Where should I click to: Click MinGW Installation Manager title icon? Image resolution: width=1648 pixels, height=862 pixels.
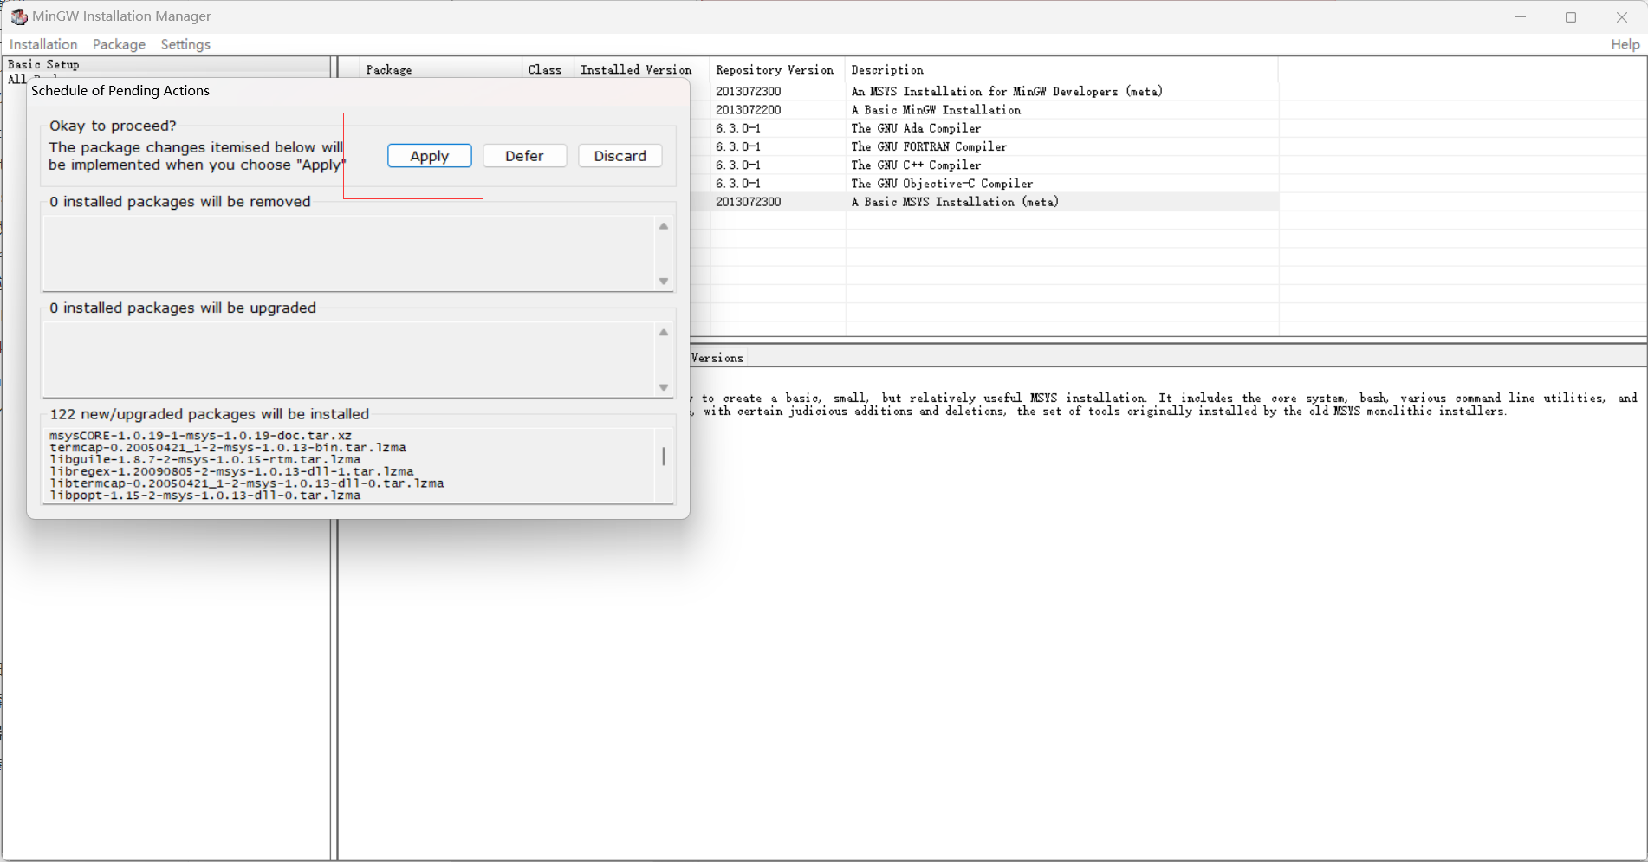click(x=18, y=16)
